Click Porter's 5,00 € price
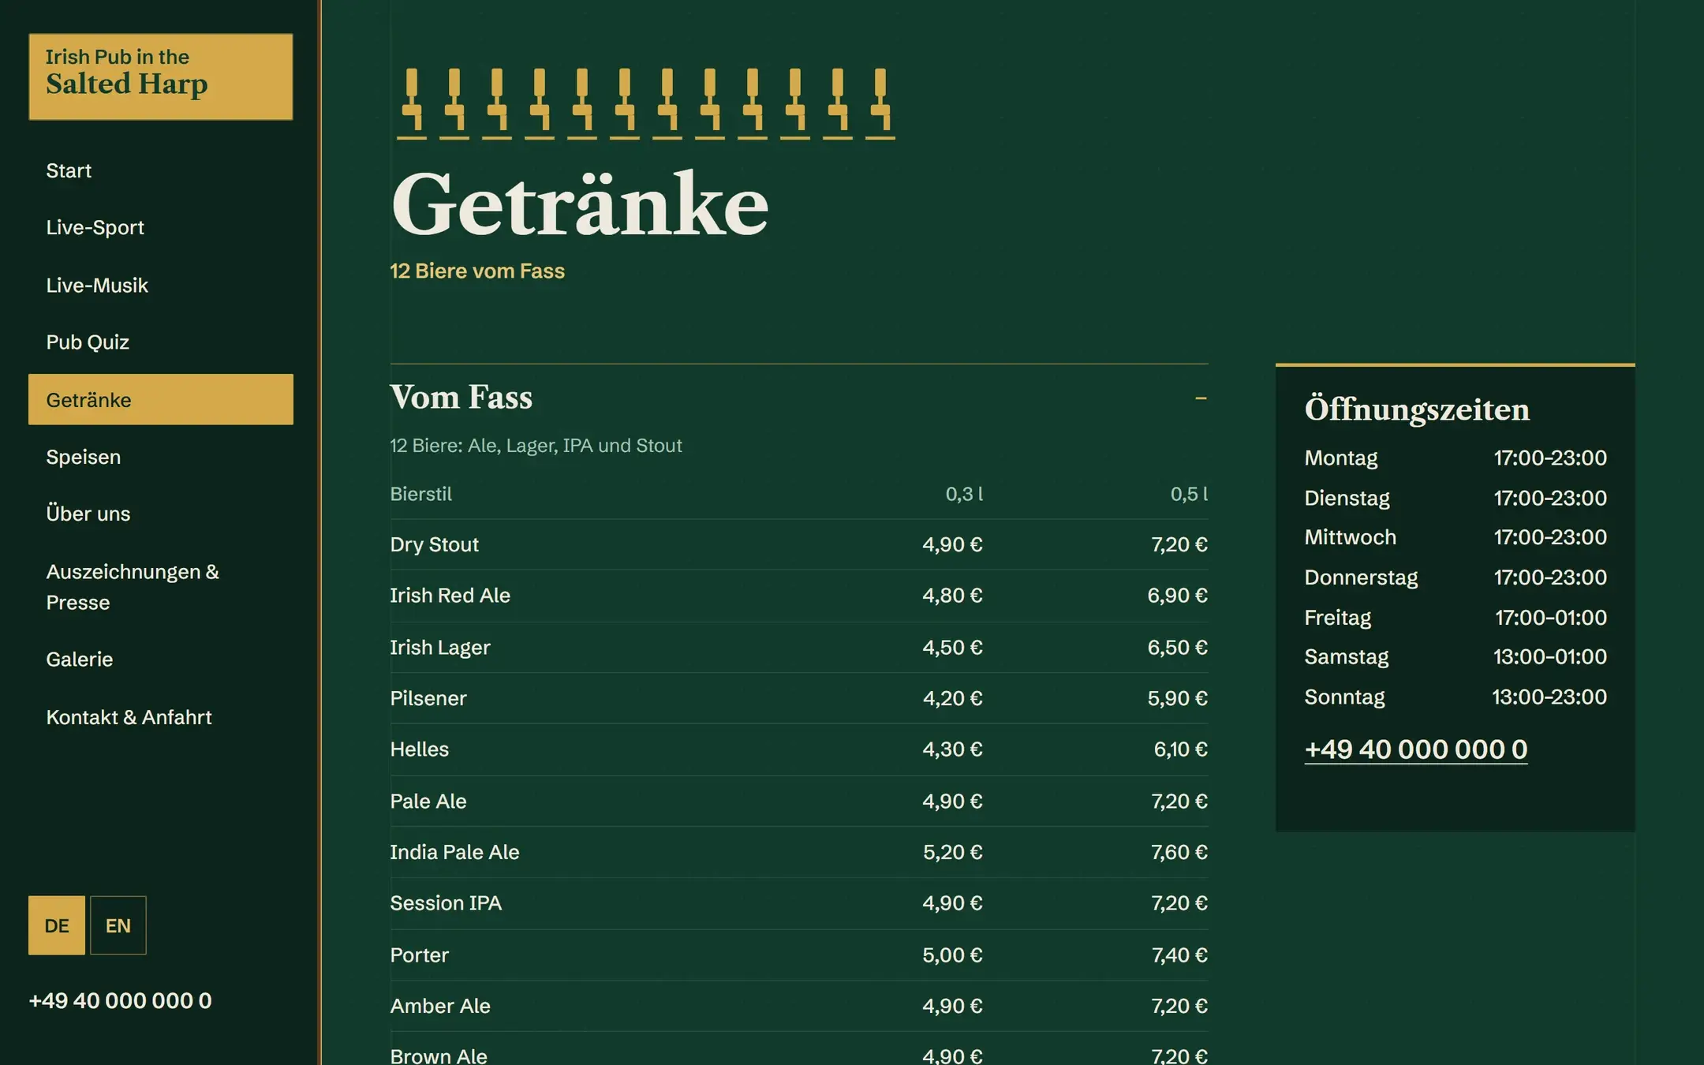This screenshot has width=1704, height=1065. tap(952, 955)
